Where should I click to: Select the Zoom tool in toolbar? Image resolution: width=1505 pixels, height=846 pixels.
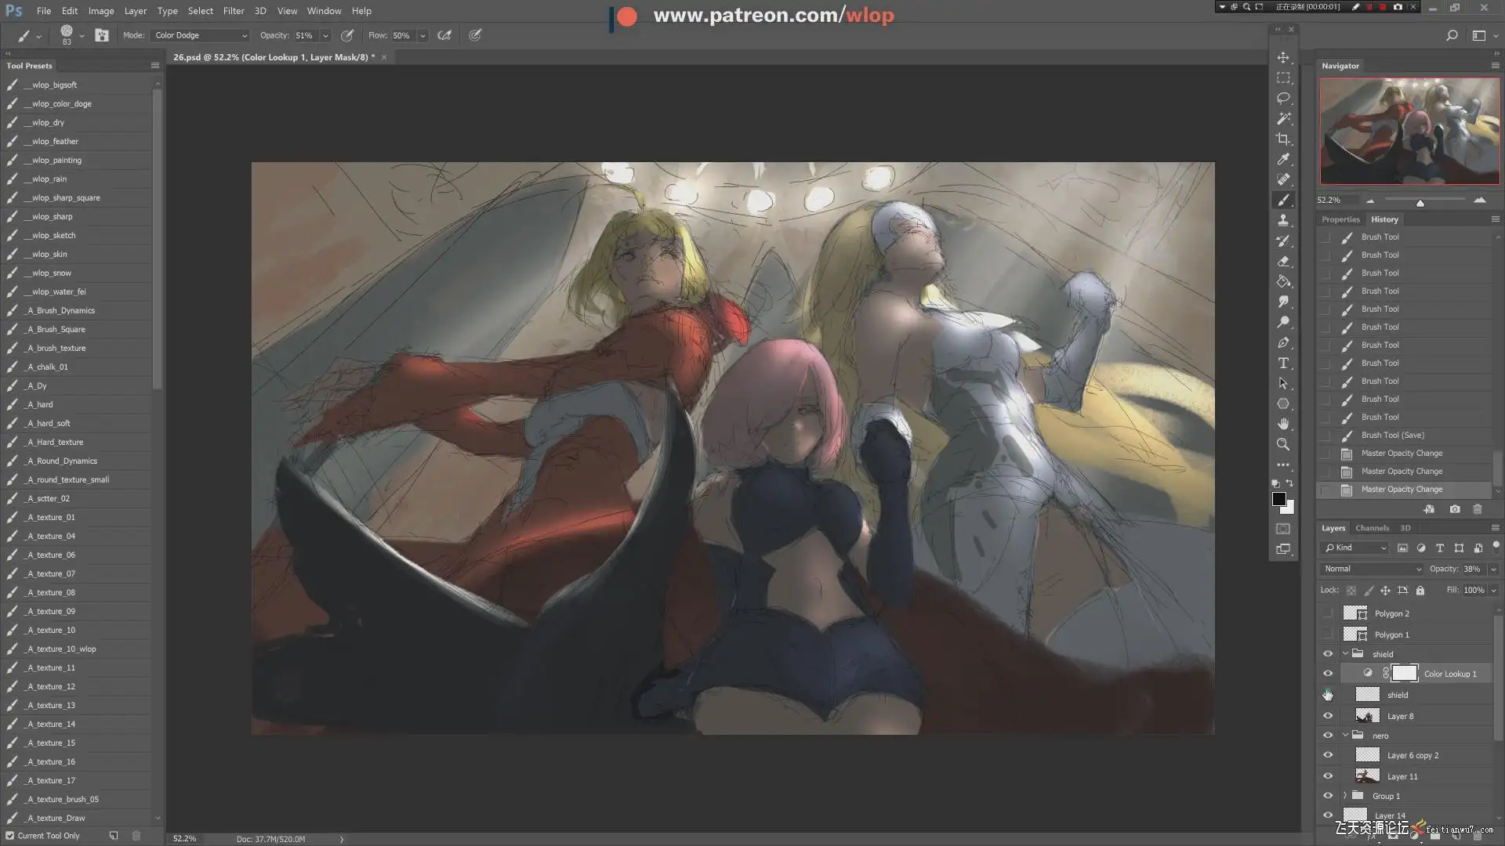(x=1283, y=444)
